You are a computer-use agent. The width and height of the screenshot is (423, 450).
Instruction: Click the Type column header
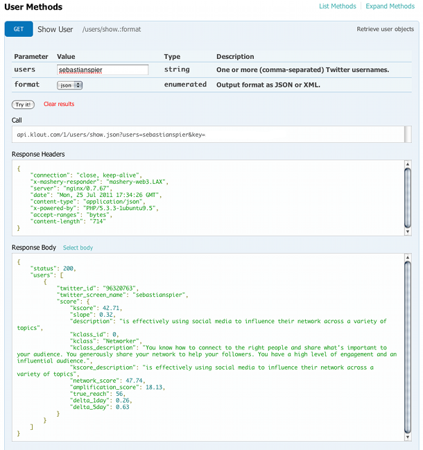pyautogui.click(x=172, y=57)
